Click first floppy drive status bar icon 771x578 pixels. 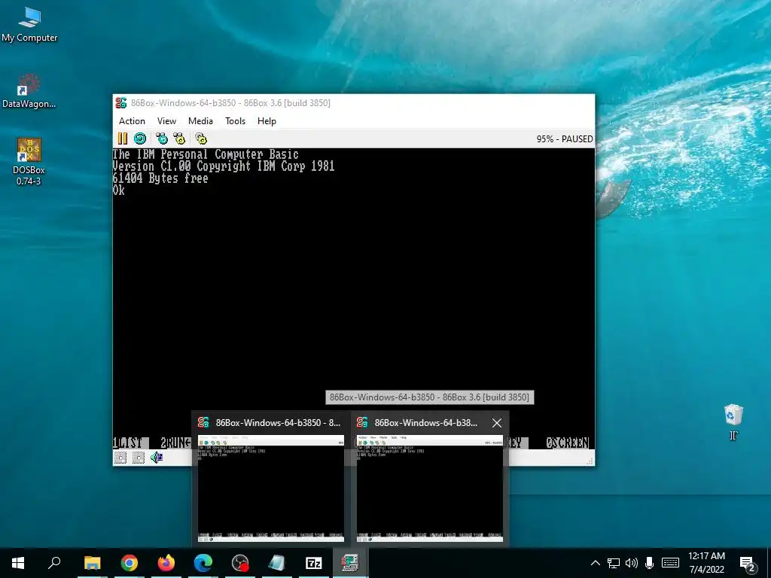(x=120, y=458)
